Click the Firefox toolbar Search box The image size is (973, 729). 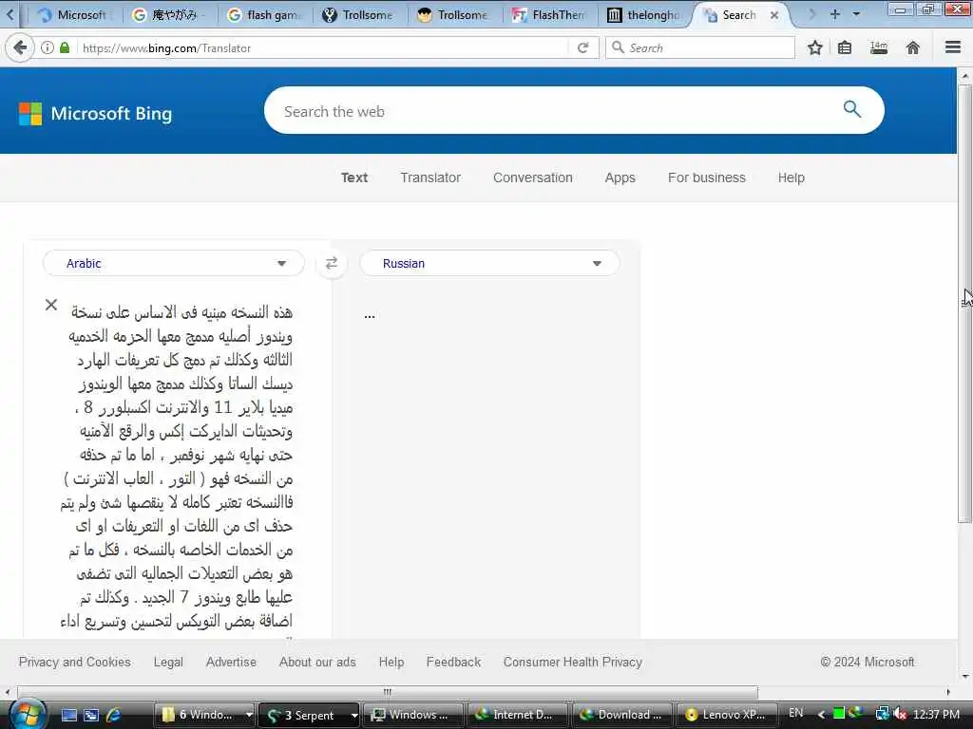[700, 47]
